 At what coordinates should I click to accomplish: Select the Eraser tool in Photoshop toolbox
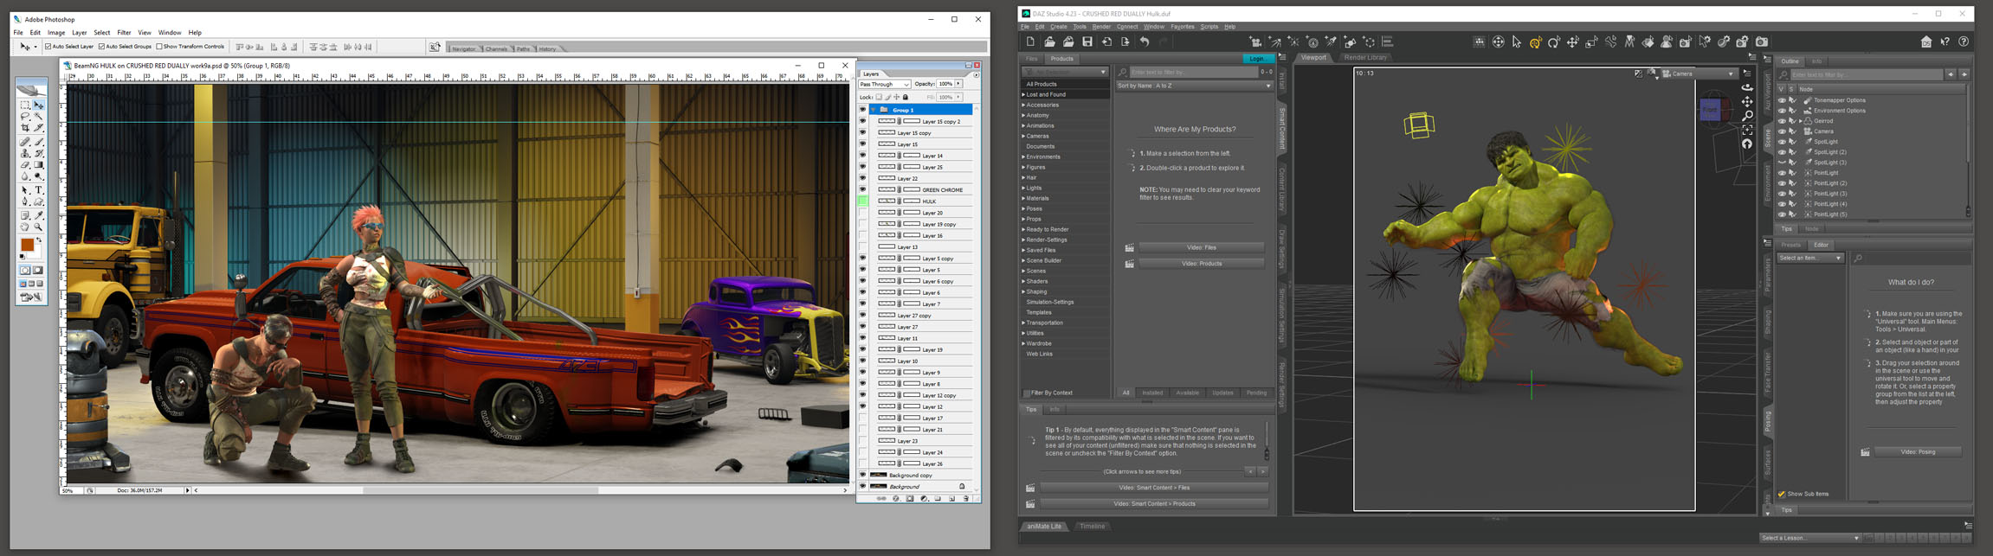pyautogui.click(x=25, y=165)
